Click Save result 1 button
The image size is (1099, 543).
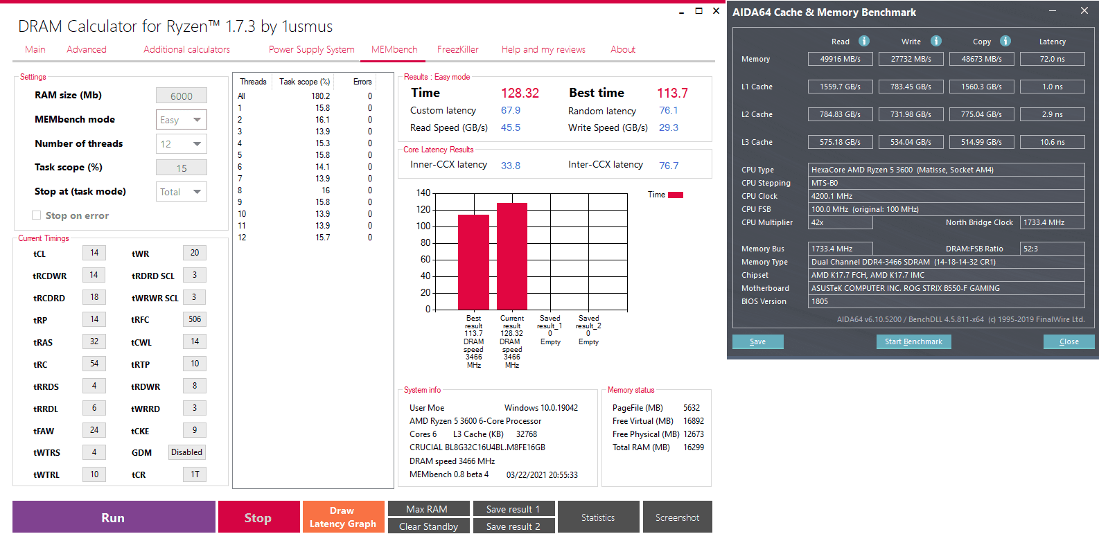[x=513, y=509]
